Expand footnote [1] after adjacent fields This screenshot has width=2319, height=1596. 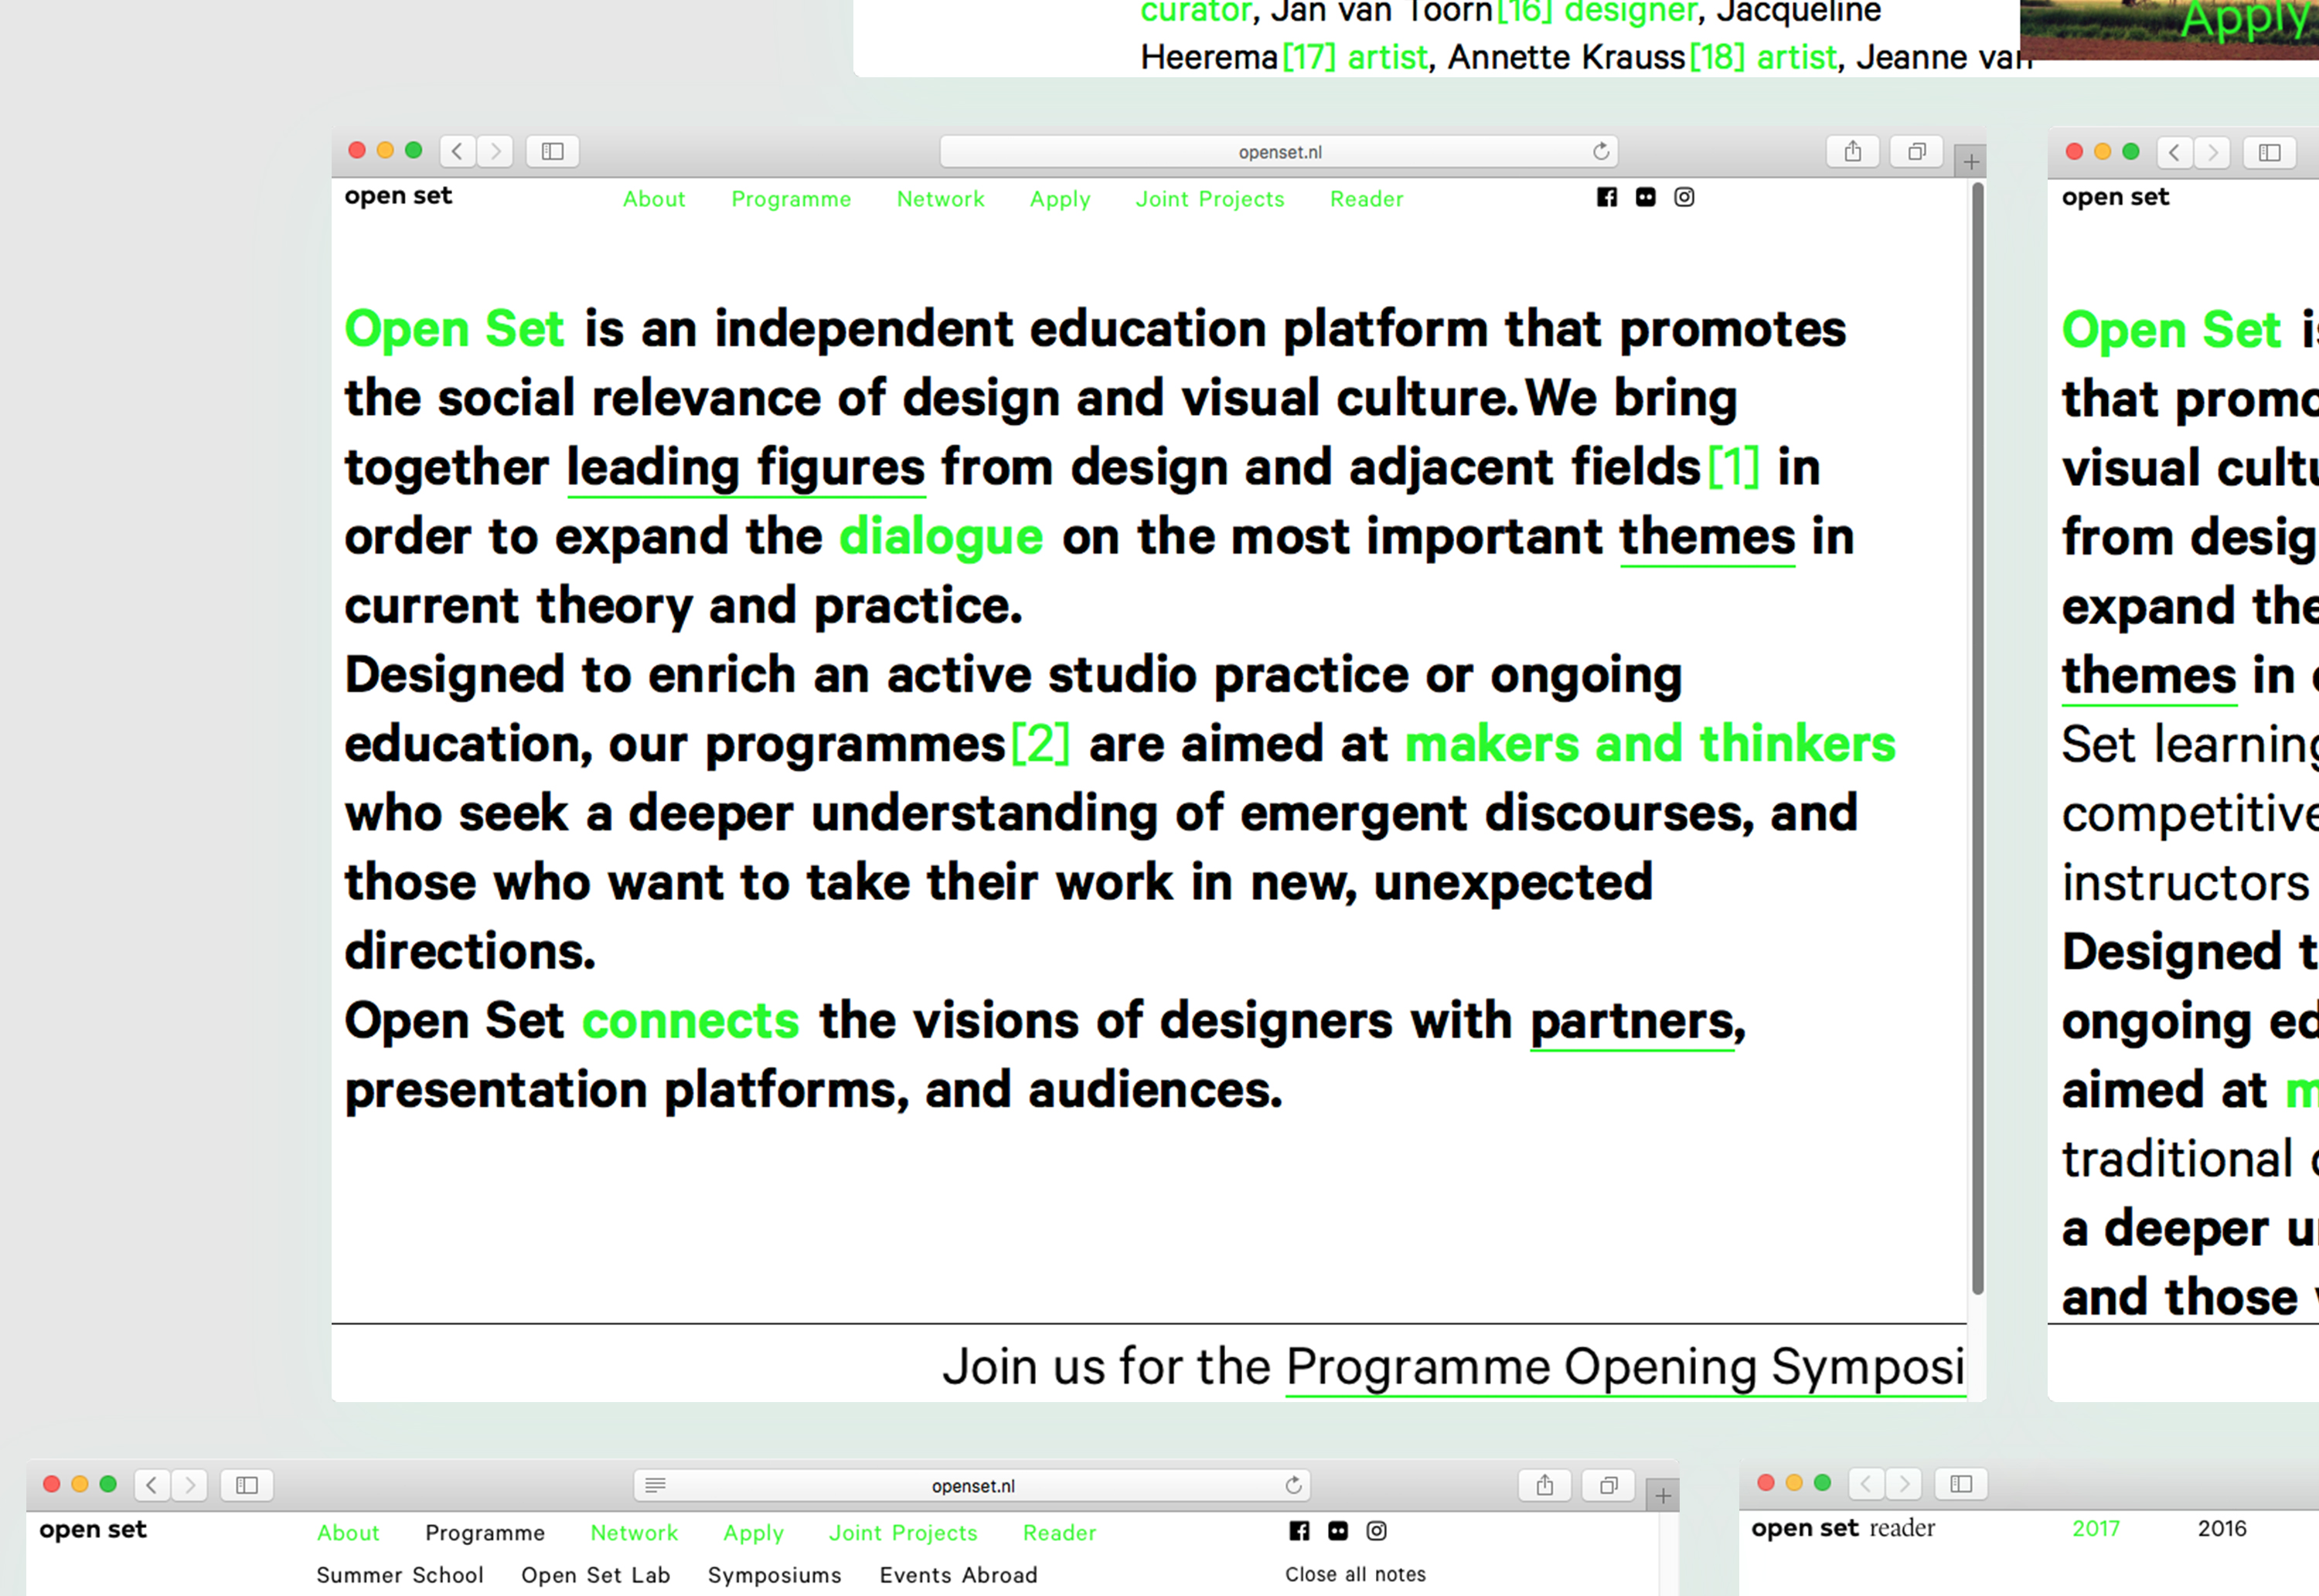coord(1733,467)
